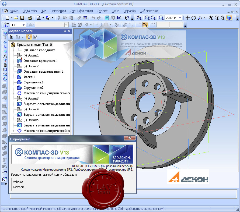The width and height of the screenshot is (240, 212).
Task: Select the Pan view cross-arrows tool
Action: click(187, 18)
